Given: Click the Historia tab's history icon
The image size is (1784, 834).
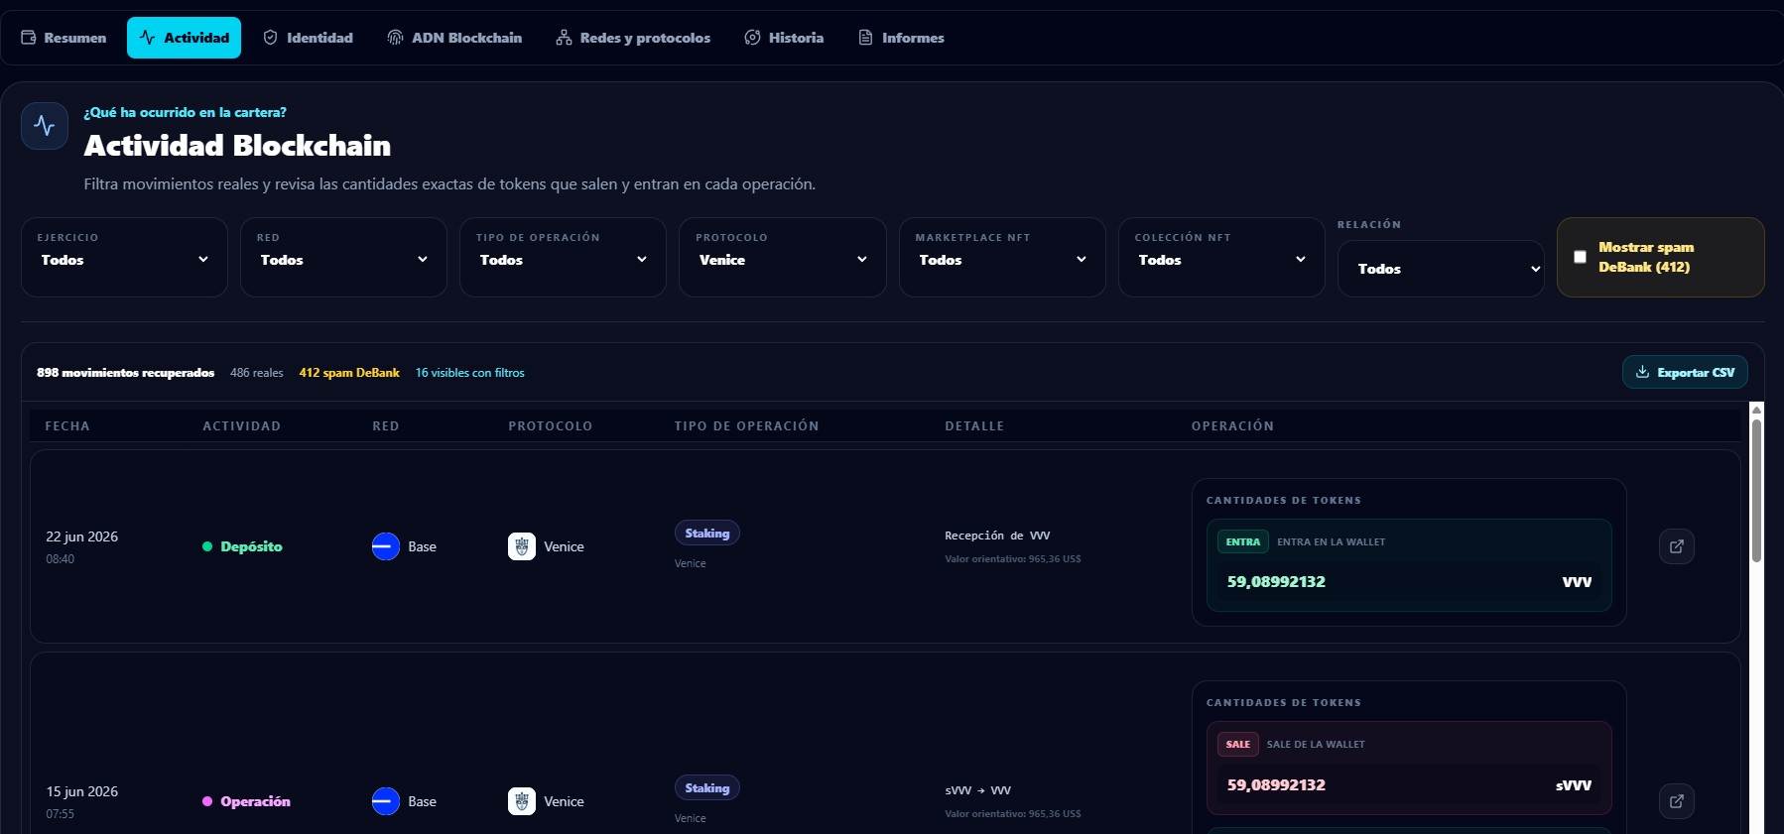Looking at the screenshot, I should (x=752, y=38).
